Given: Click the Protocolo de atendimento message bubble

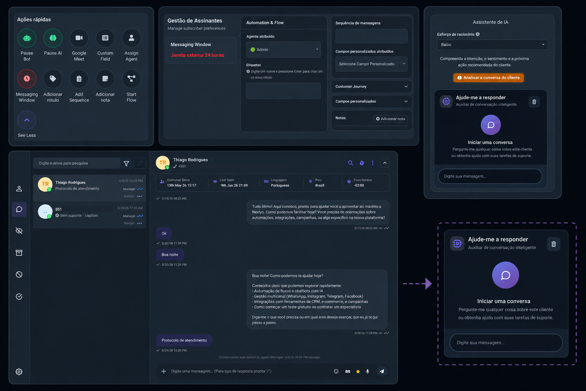Looking at the screenshot, I should pos(184,340).
